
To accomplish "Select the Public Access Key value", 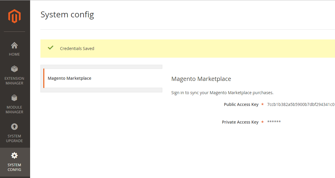I will pos(300,104).
